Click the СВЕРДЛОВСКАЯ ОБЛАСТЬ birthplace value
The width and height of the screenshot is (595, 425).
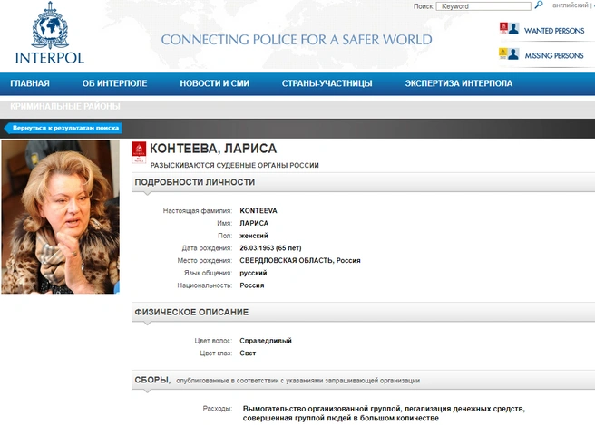[x=300, y=261]
